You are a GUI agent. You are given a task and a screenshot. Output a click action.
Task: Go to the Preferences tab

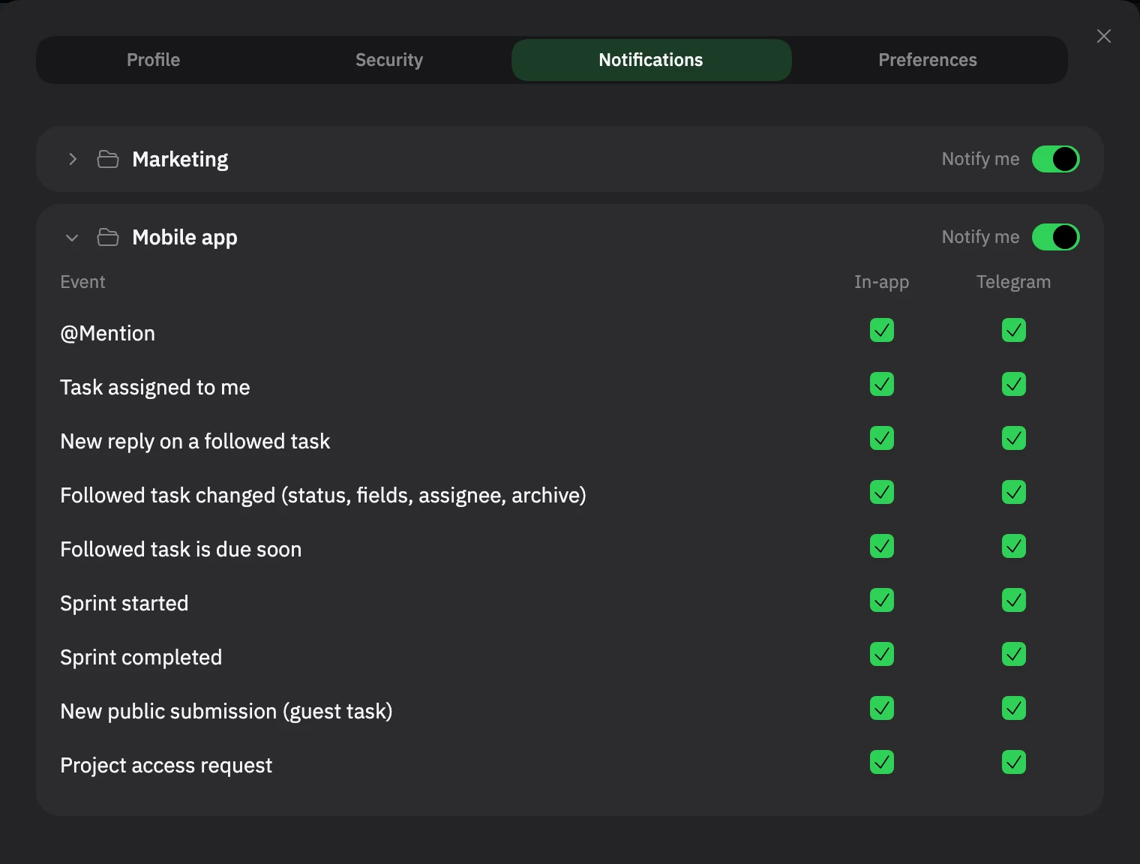pyautogui.click(x=928, y=60)
